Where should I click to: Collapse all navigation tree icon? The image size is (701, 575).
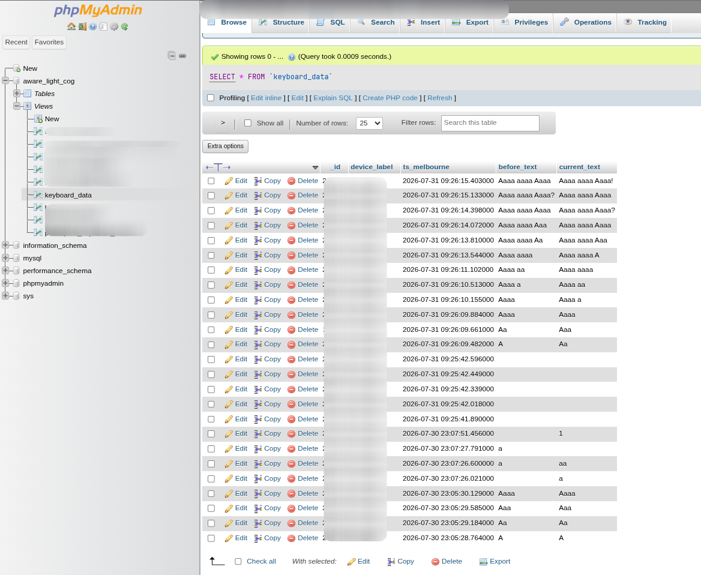(172, 55)
